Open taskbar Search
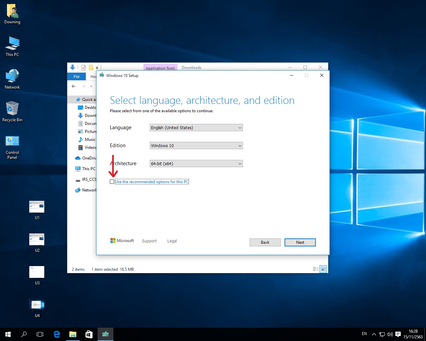This screenshot has width=426, height=341. tap(24, 334)
